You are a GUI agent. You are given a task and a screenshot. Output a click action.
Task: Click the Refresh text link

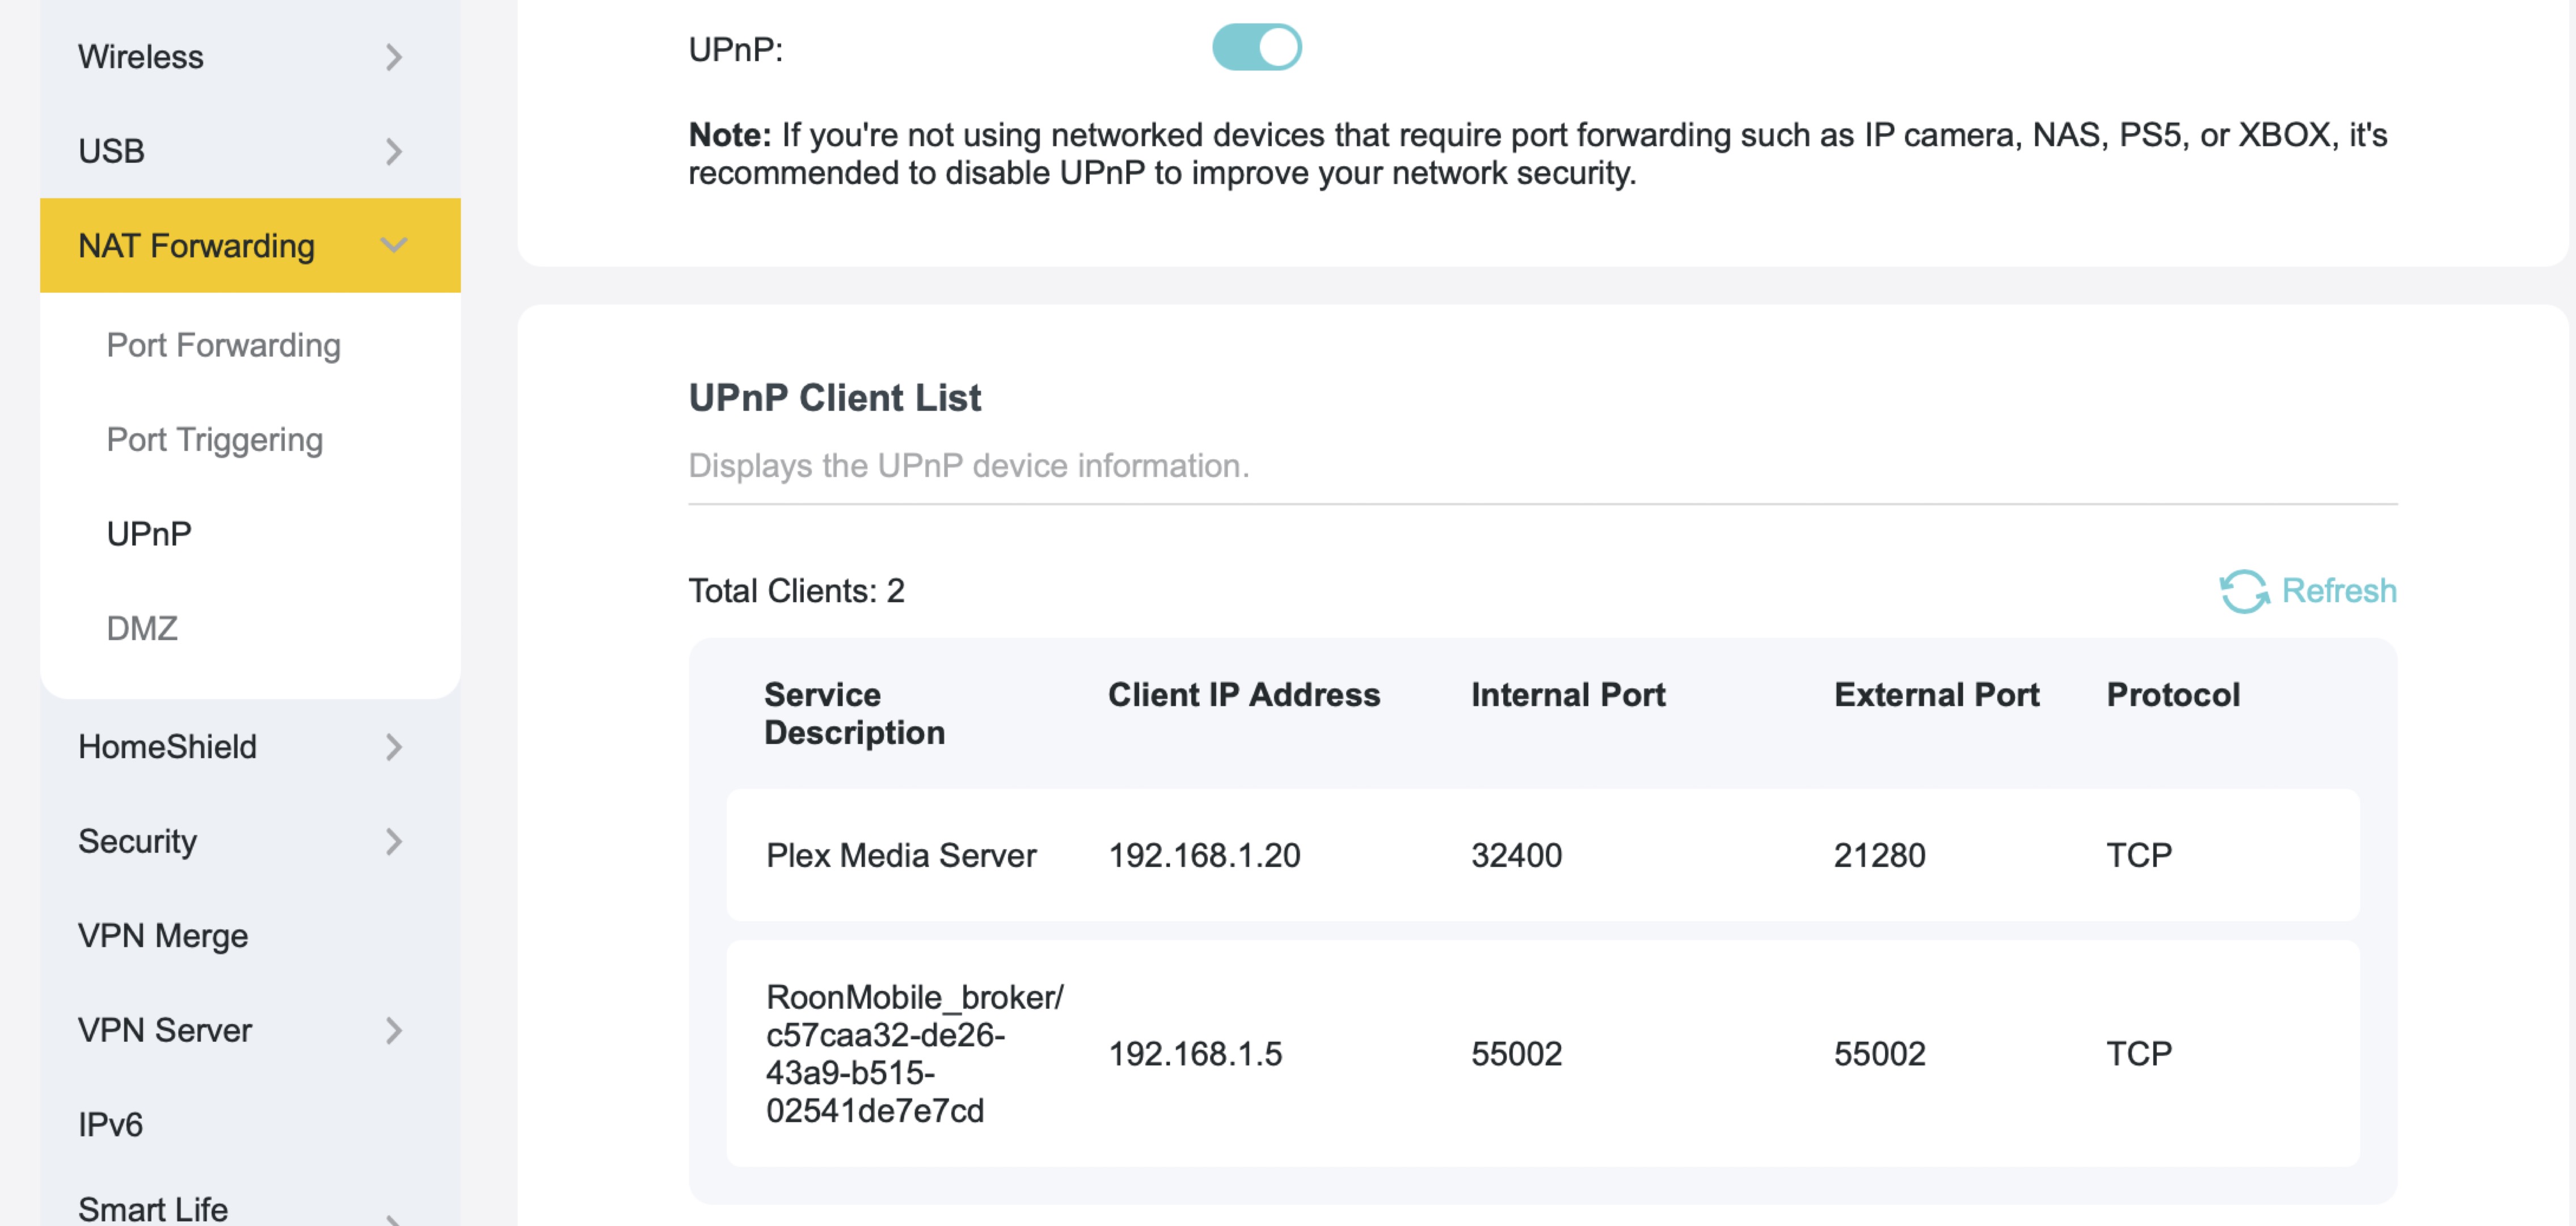coord(2338,591)
